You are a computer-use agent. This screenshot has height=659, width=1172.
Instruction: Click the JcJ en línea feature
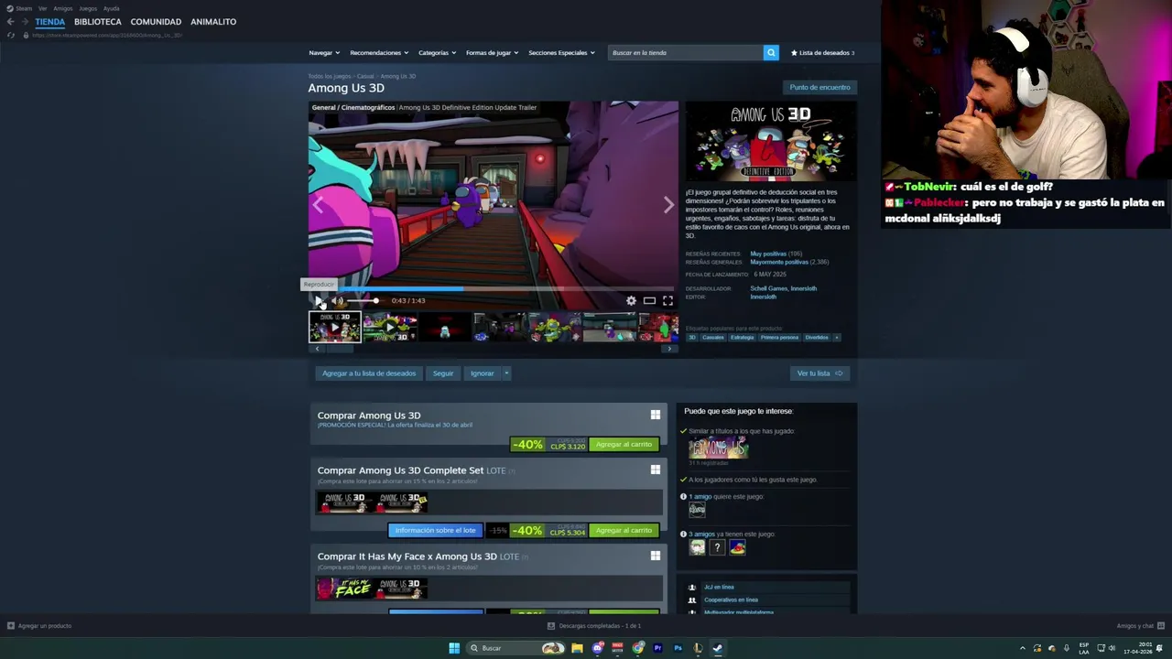pyautogui.click(x=719, y=588)
